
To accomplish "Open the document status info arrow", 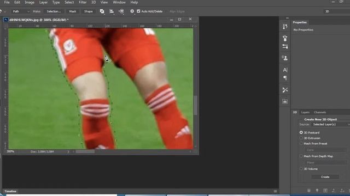I will coord(68,151).
